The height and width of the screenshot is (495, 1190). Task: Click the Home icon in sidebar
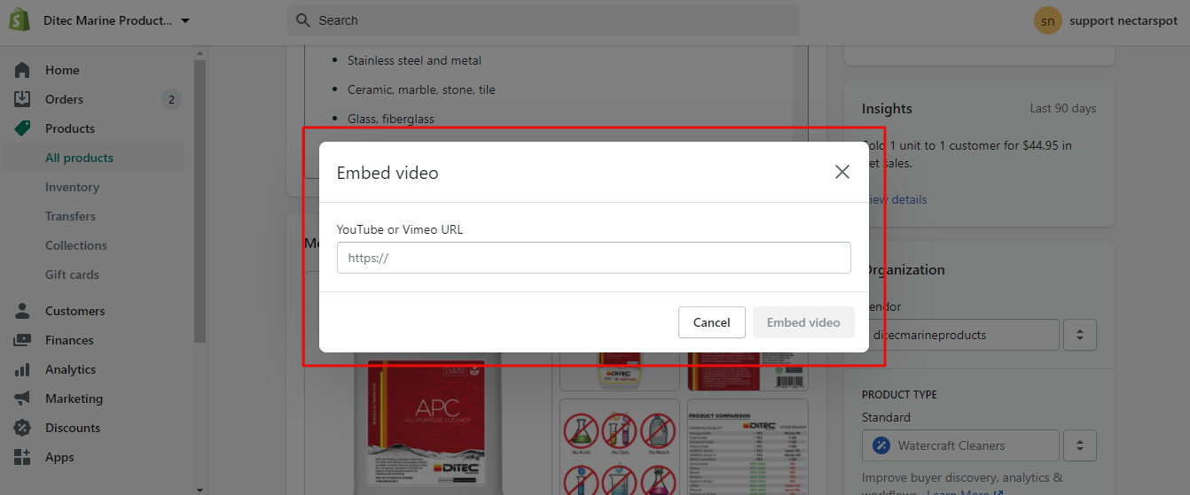click(x=22, y=70)
